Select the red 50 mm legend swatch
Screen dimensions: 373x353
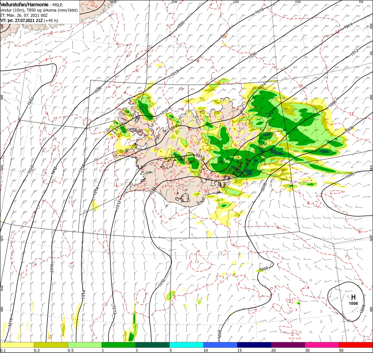coord(356,345)
